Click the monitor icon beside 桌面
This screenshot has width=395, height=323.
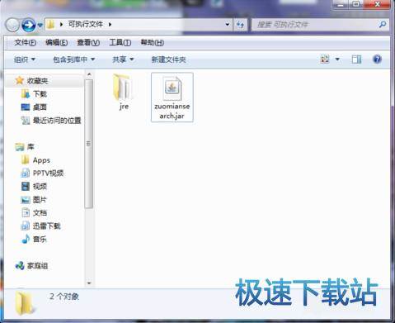pyautogui.click(x=26, y=107)
